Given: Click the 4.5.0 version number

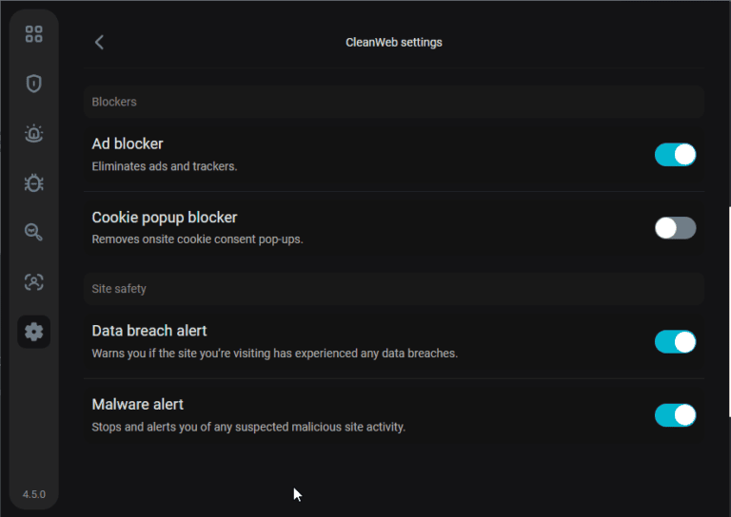Looking at the screenshot, I should click(x=34, y=494).
